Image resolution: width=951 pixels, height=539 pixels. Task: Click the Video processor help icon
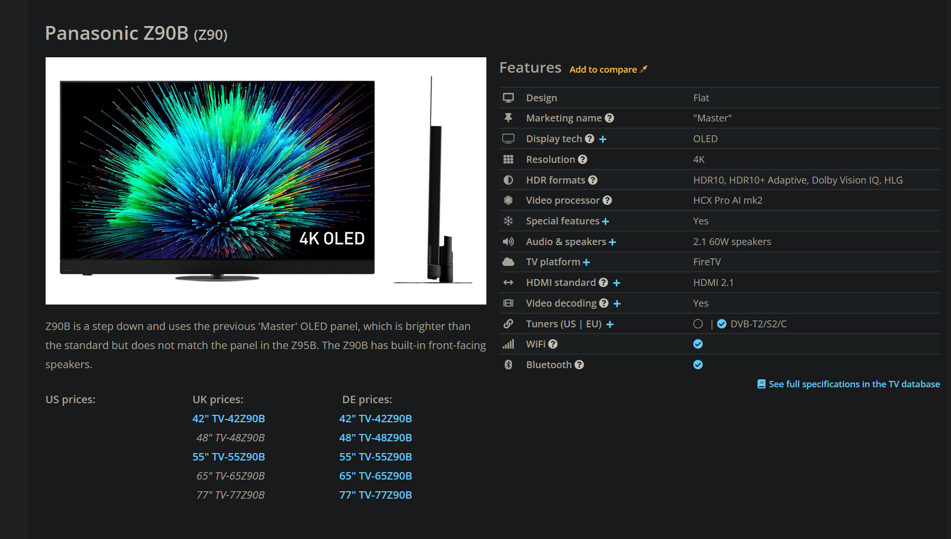point(607,201)
